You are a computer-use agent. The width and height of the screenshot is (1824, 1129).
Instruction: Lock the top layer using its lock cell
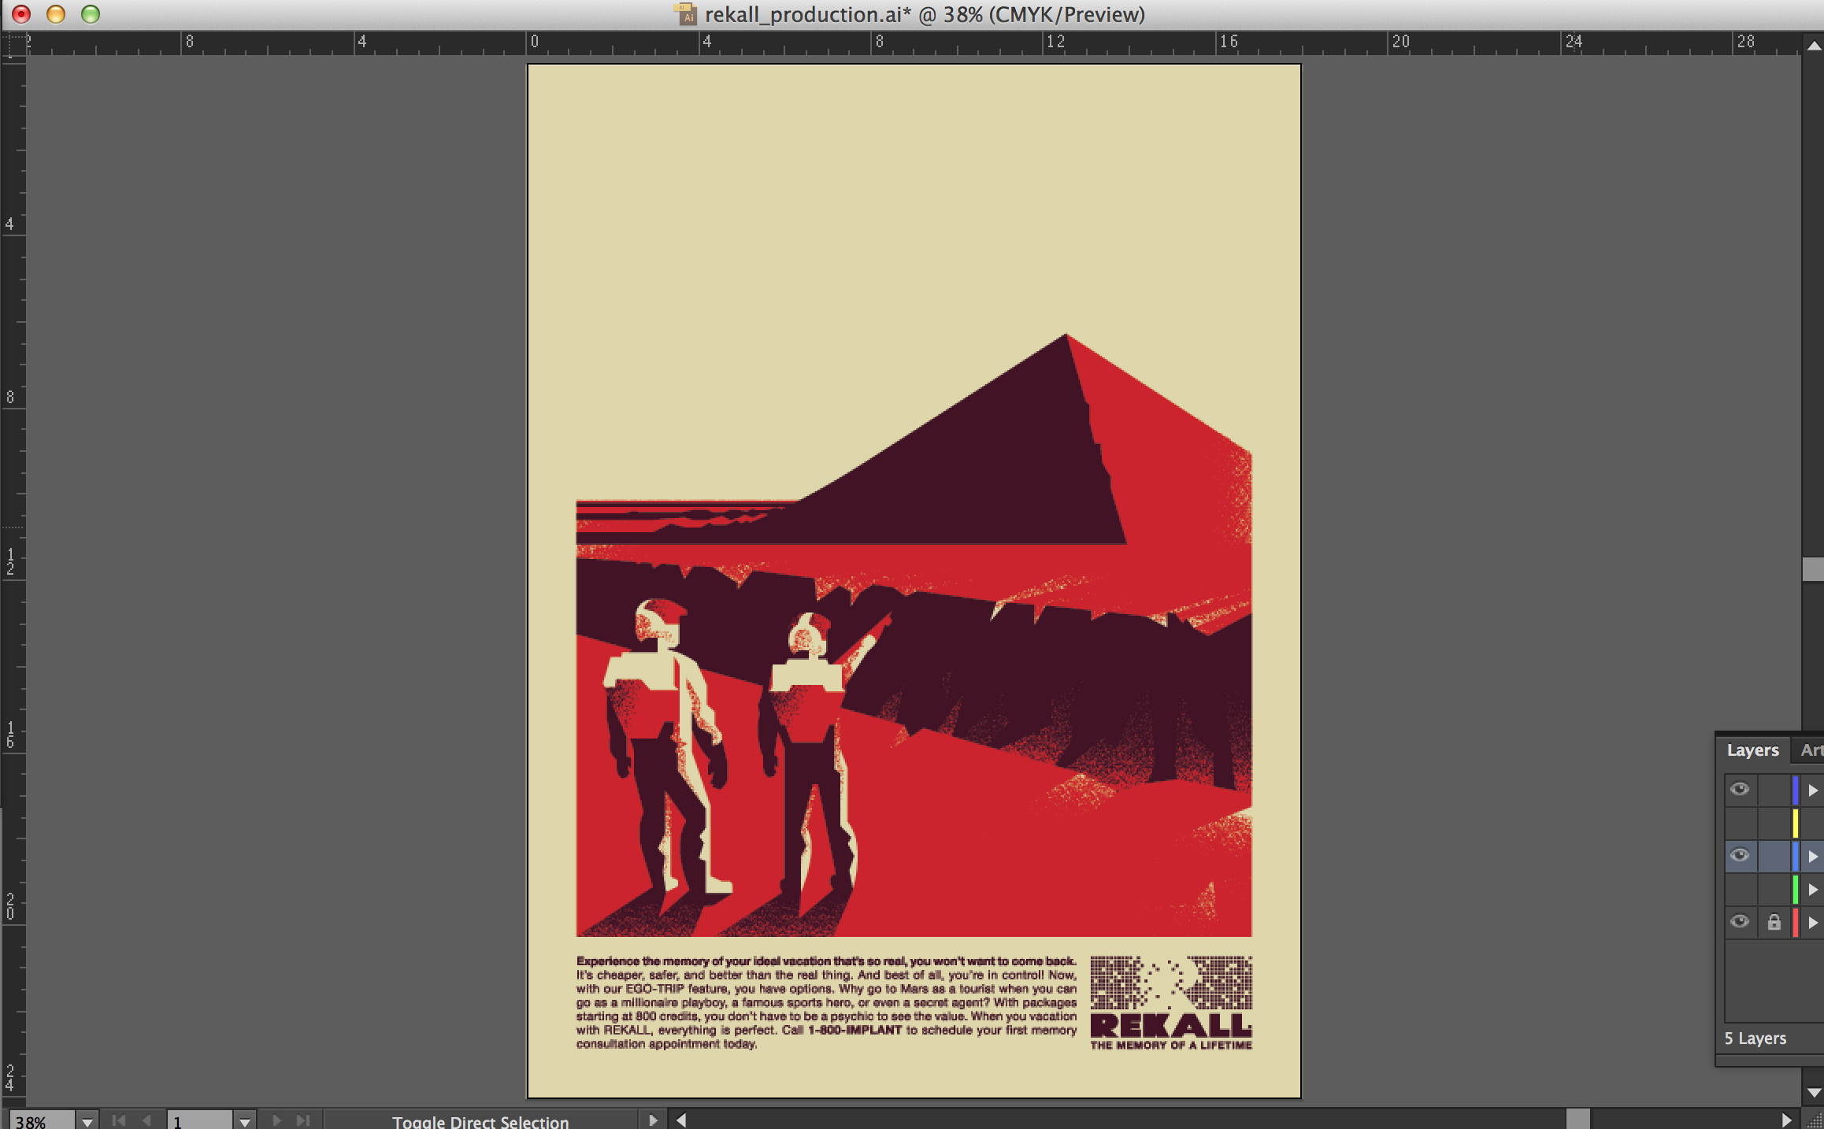[x=1774, y=790]
